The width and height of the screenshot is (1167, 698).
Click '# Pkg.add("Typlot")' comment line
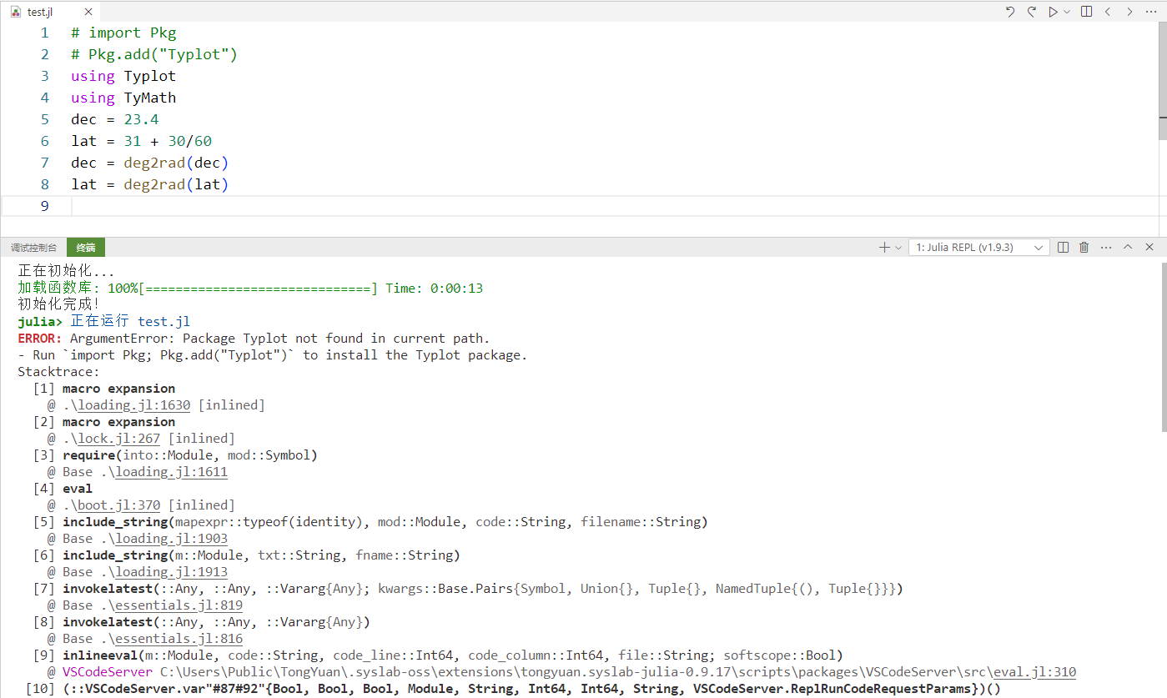coord(154,54)
